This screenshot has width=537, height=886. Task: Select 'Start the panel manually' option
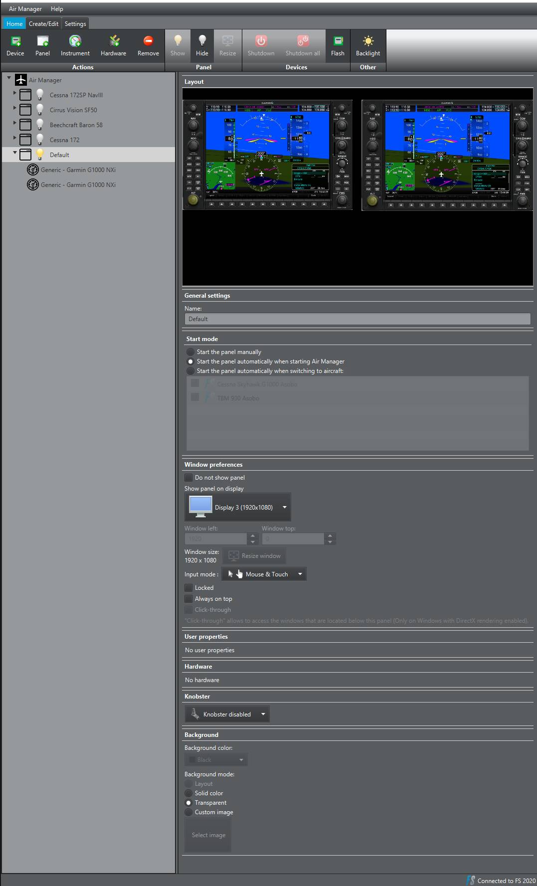pyautogui.click(x=190, y=352)
